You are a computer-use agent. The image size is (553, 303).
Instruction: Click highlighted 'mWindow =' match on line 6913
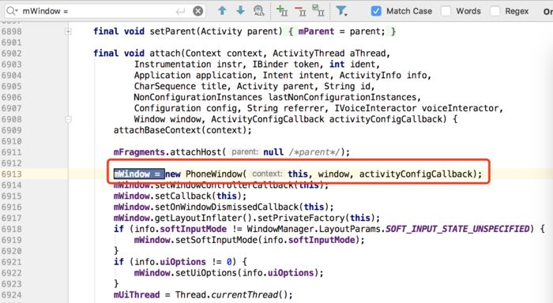click(139, 174)
